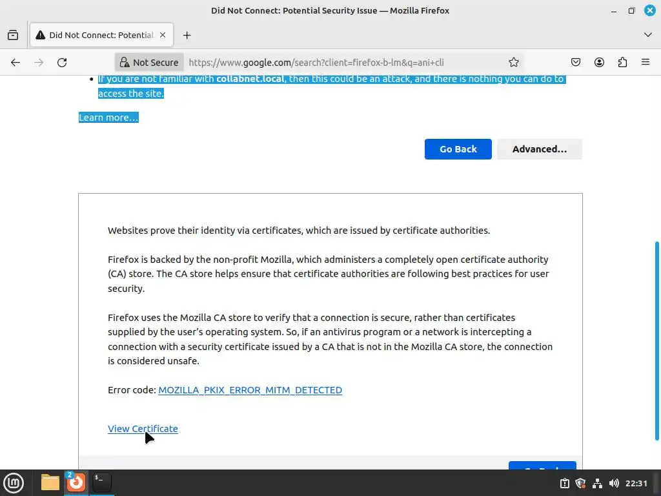The image size is (661, 496).
Task: Click the google.com URL in address bar
Action: (316, 63)
